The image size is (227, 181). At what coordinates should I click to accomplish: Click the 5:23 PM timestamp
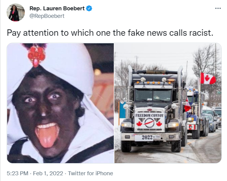click(x=18, y=173)
